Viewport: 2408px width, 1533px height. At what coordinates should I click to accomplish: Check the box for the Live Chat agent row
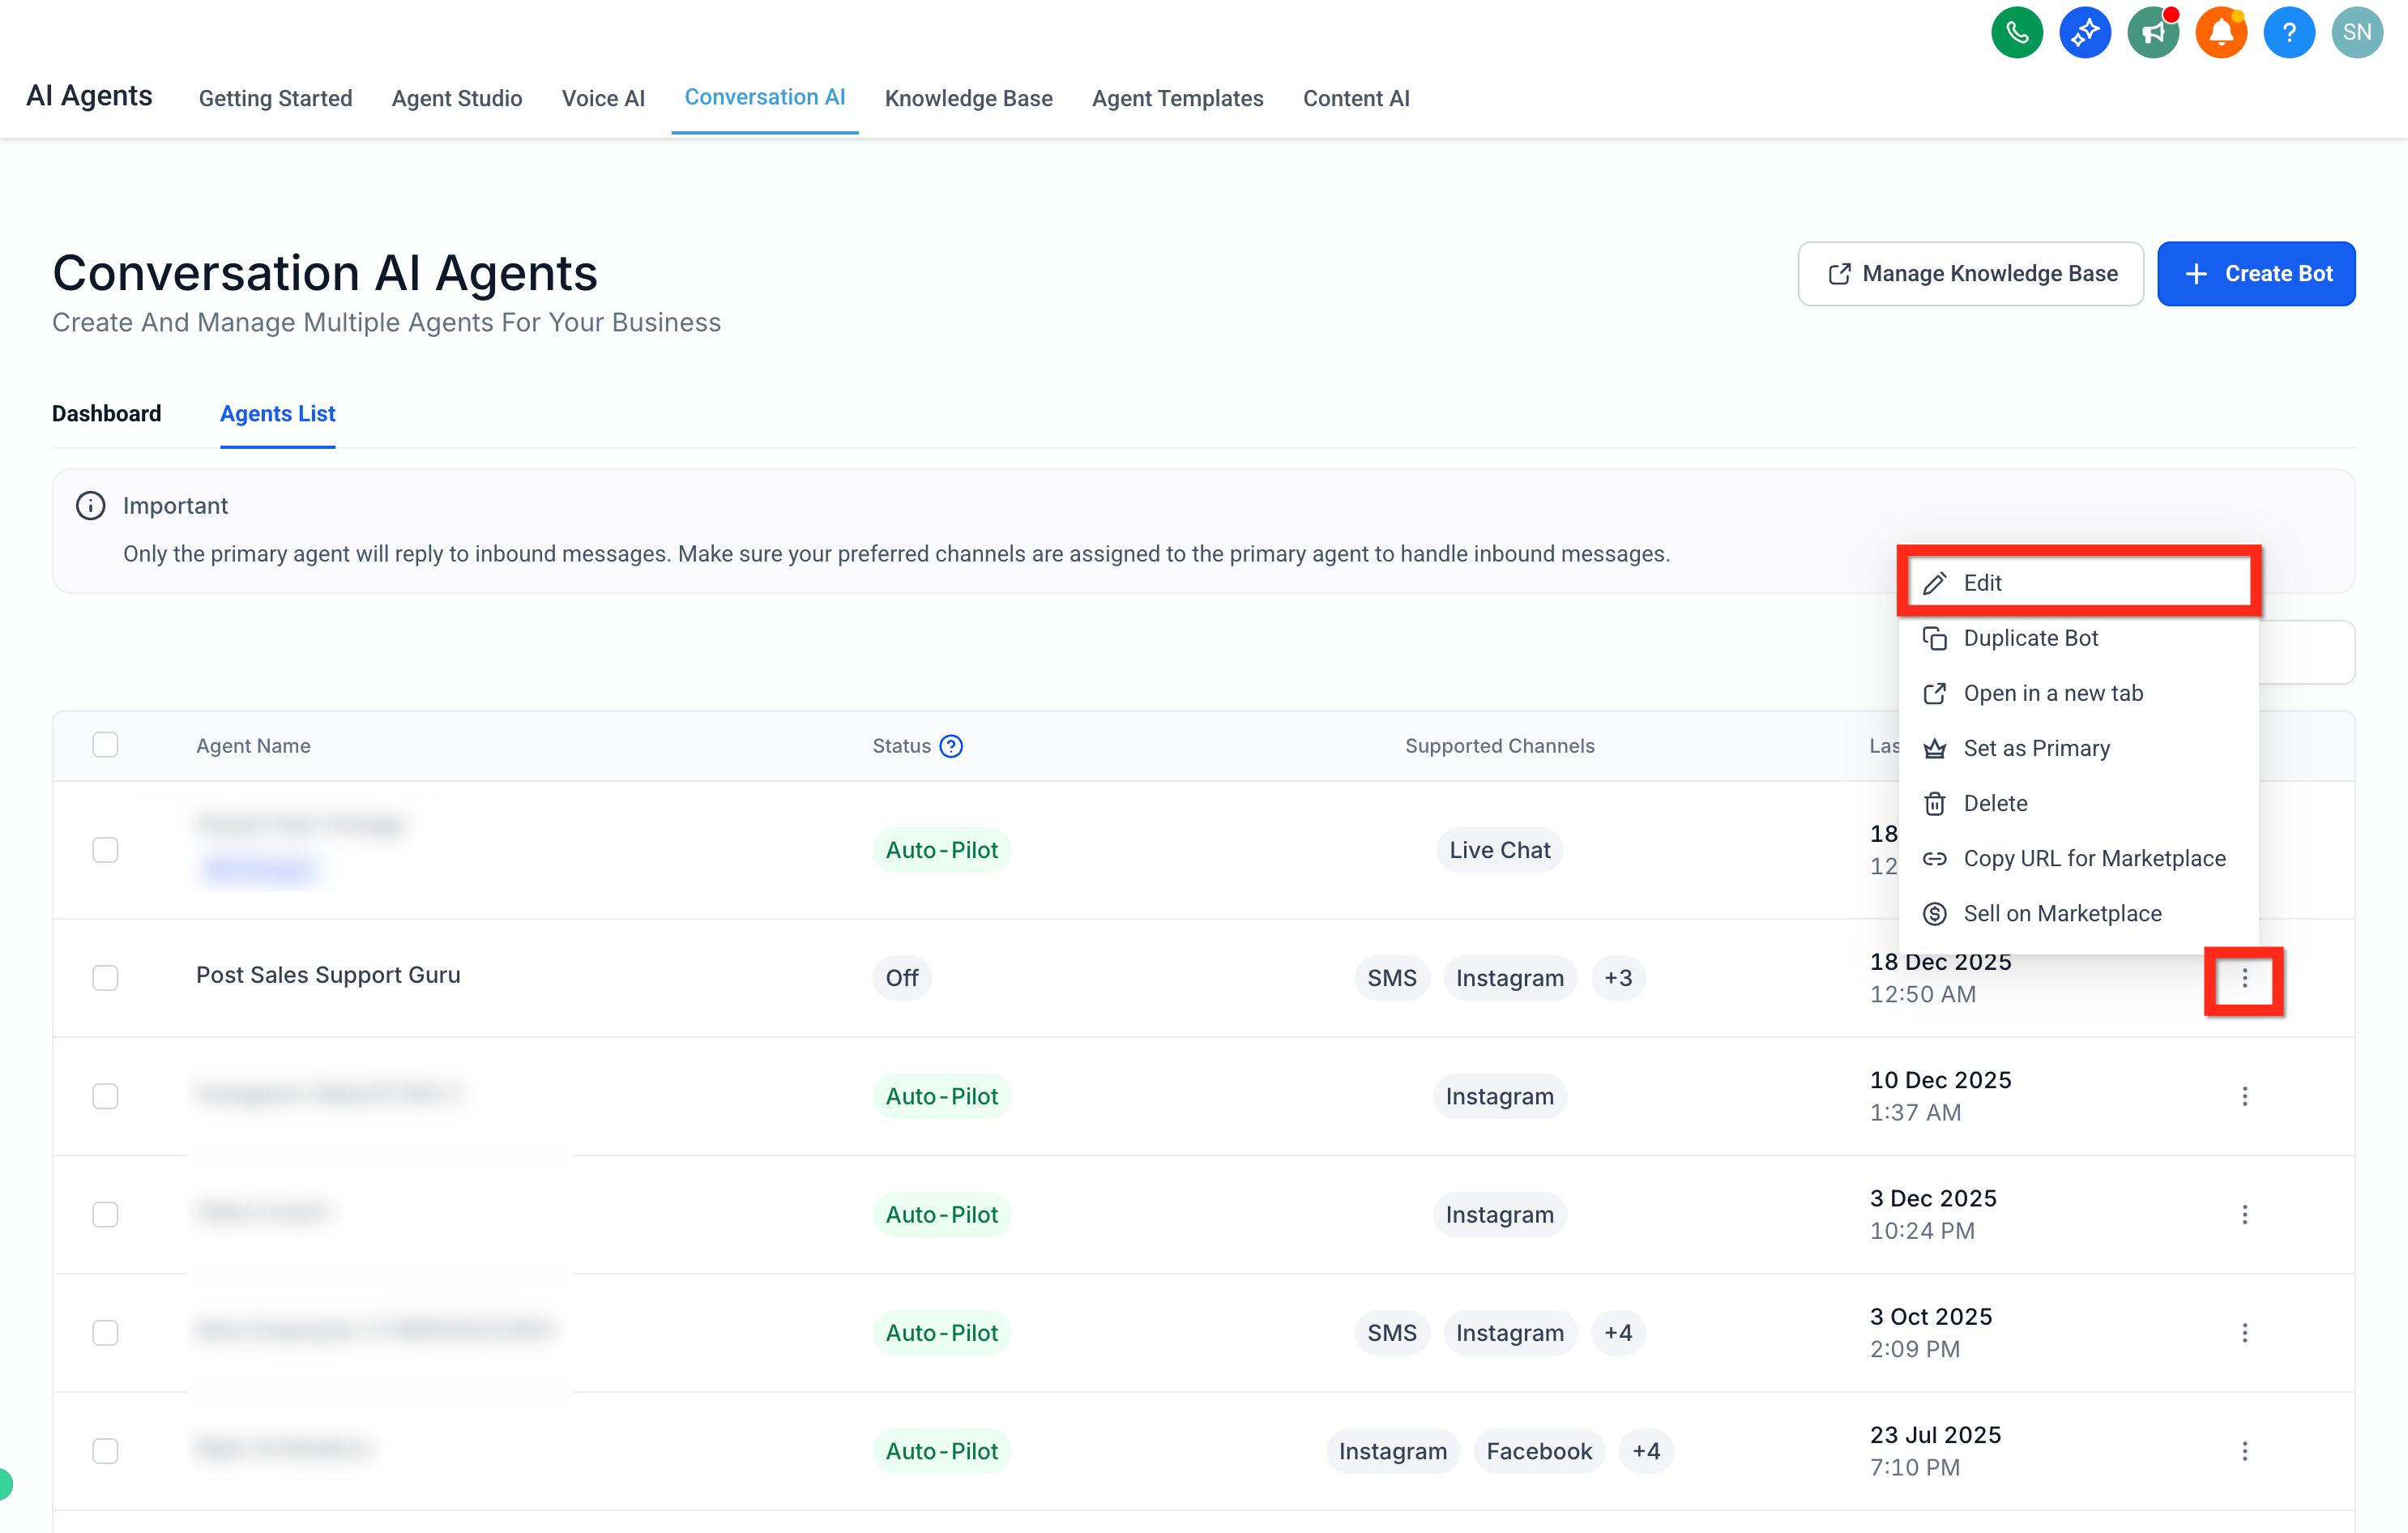[x=105, y=850]
